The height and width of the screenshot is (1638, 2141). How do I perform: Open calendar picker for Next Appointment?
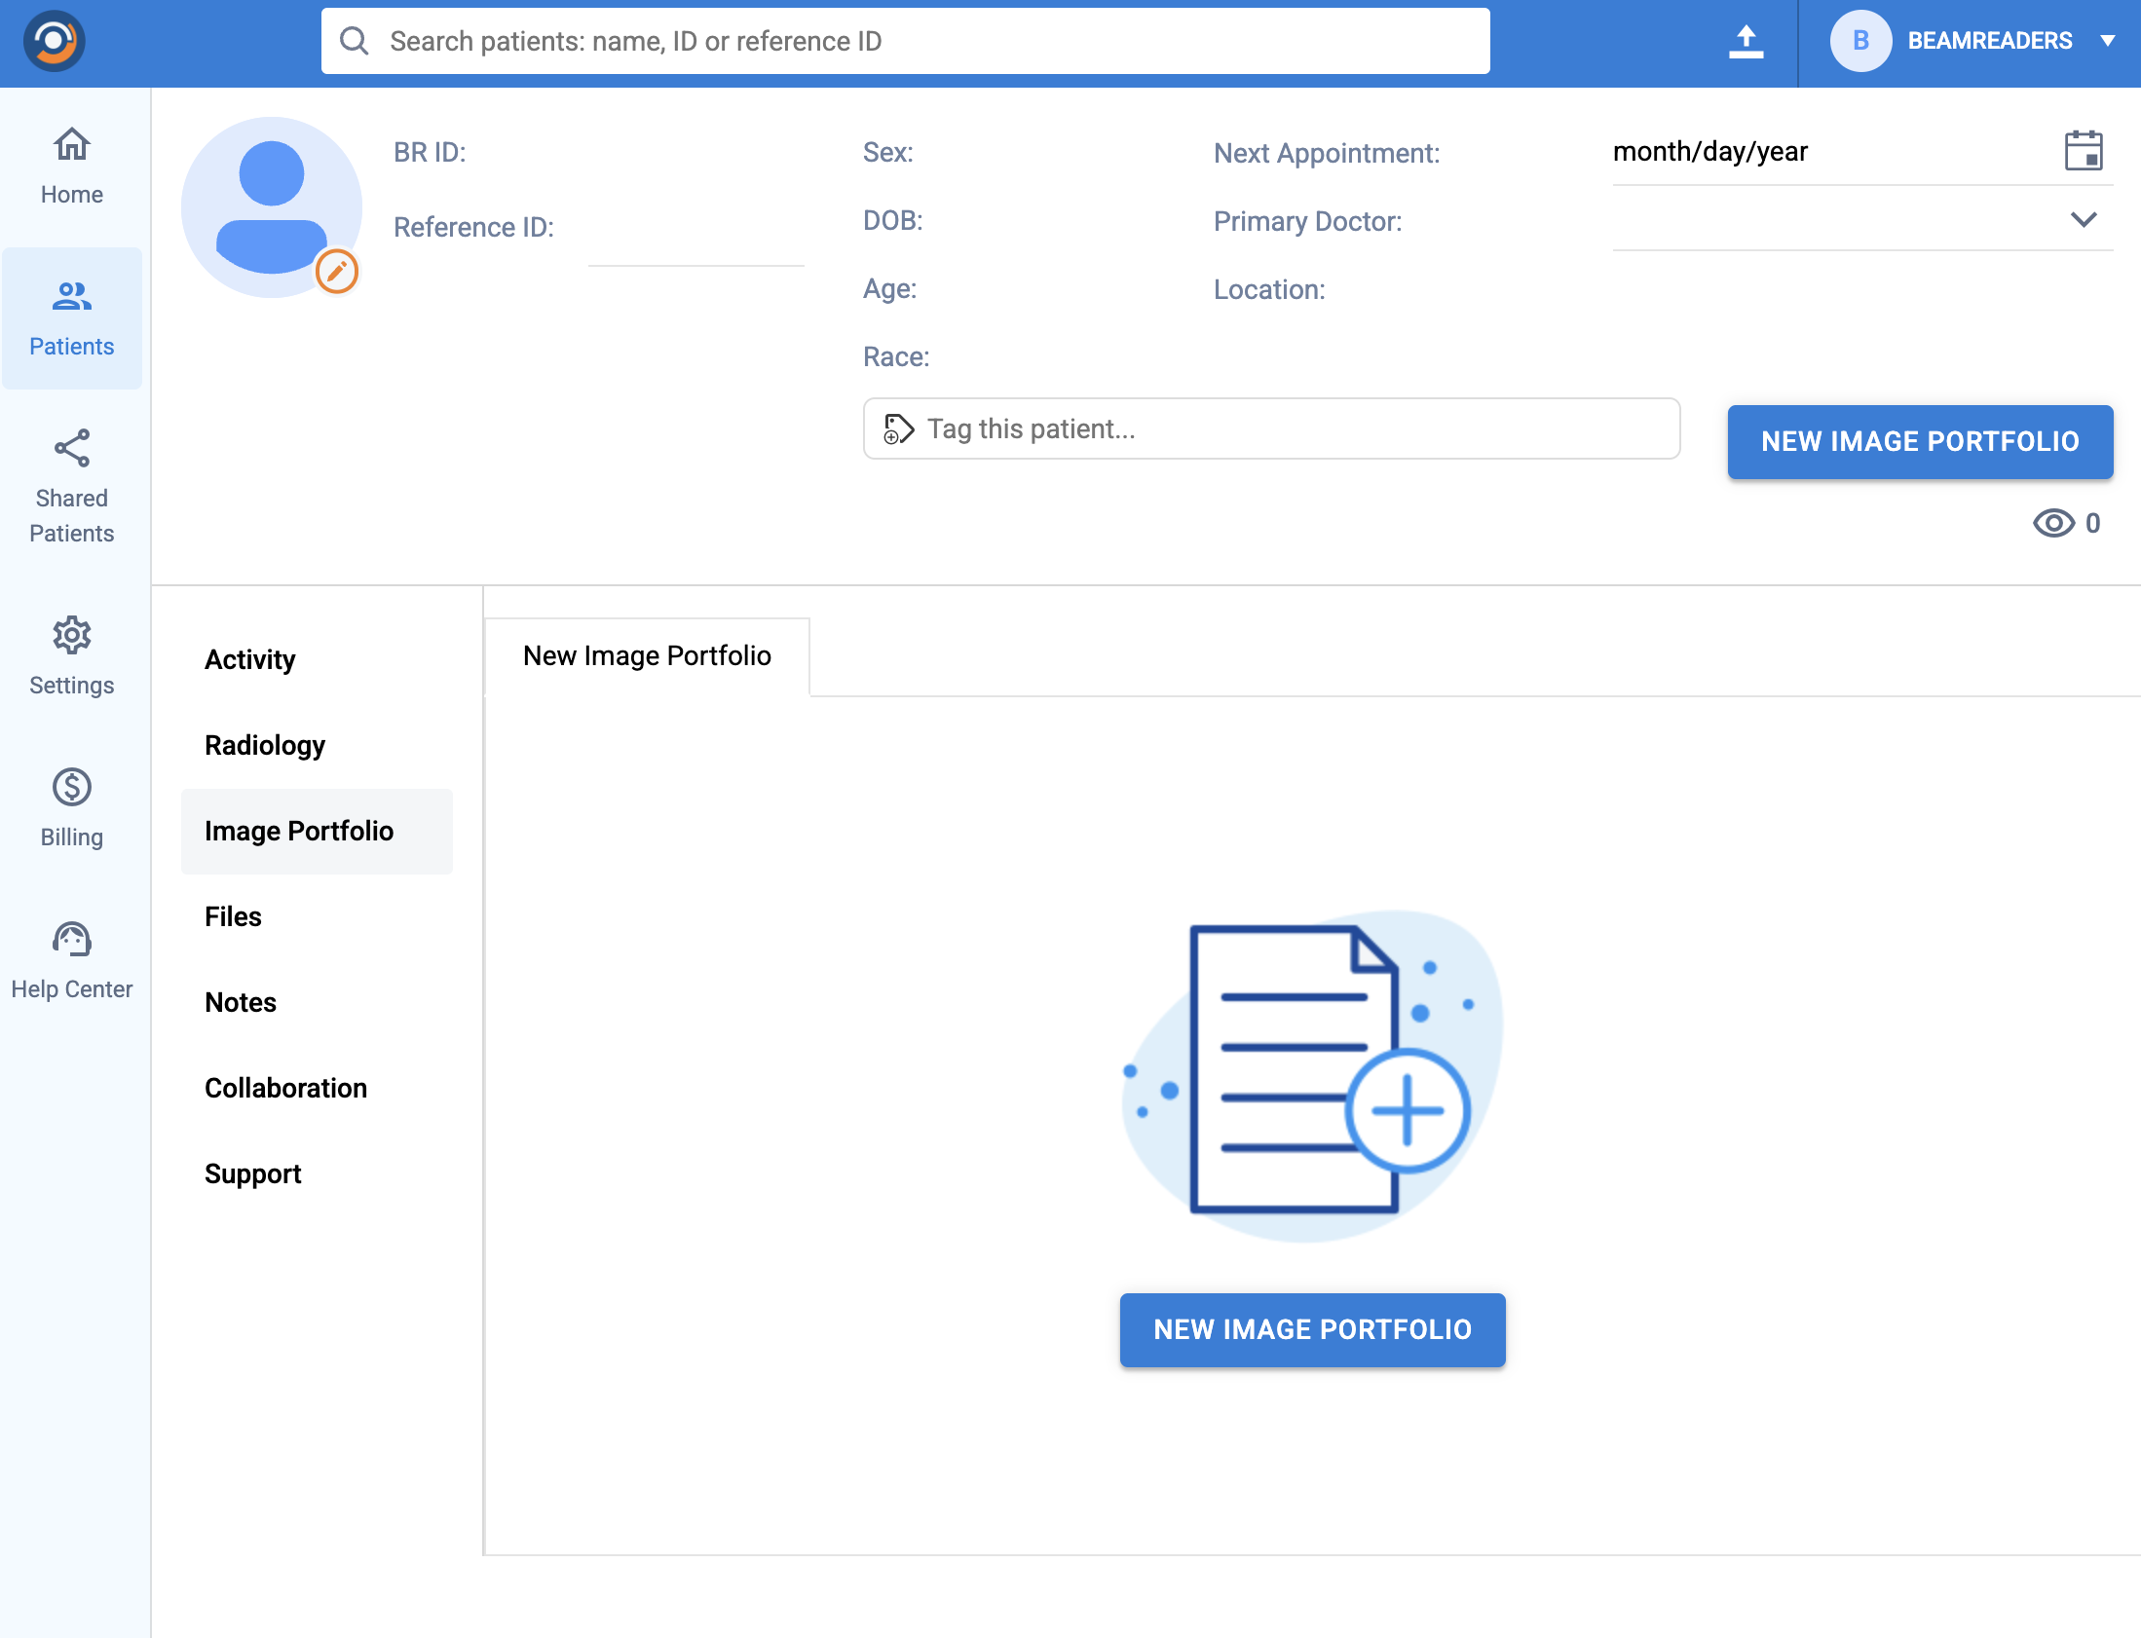tap(2083, 151)
